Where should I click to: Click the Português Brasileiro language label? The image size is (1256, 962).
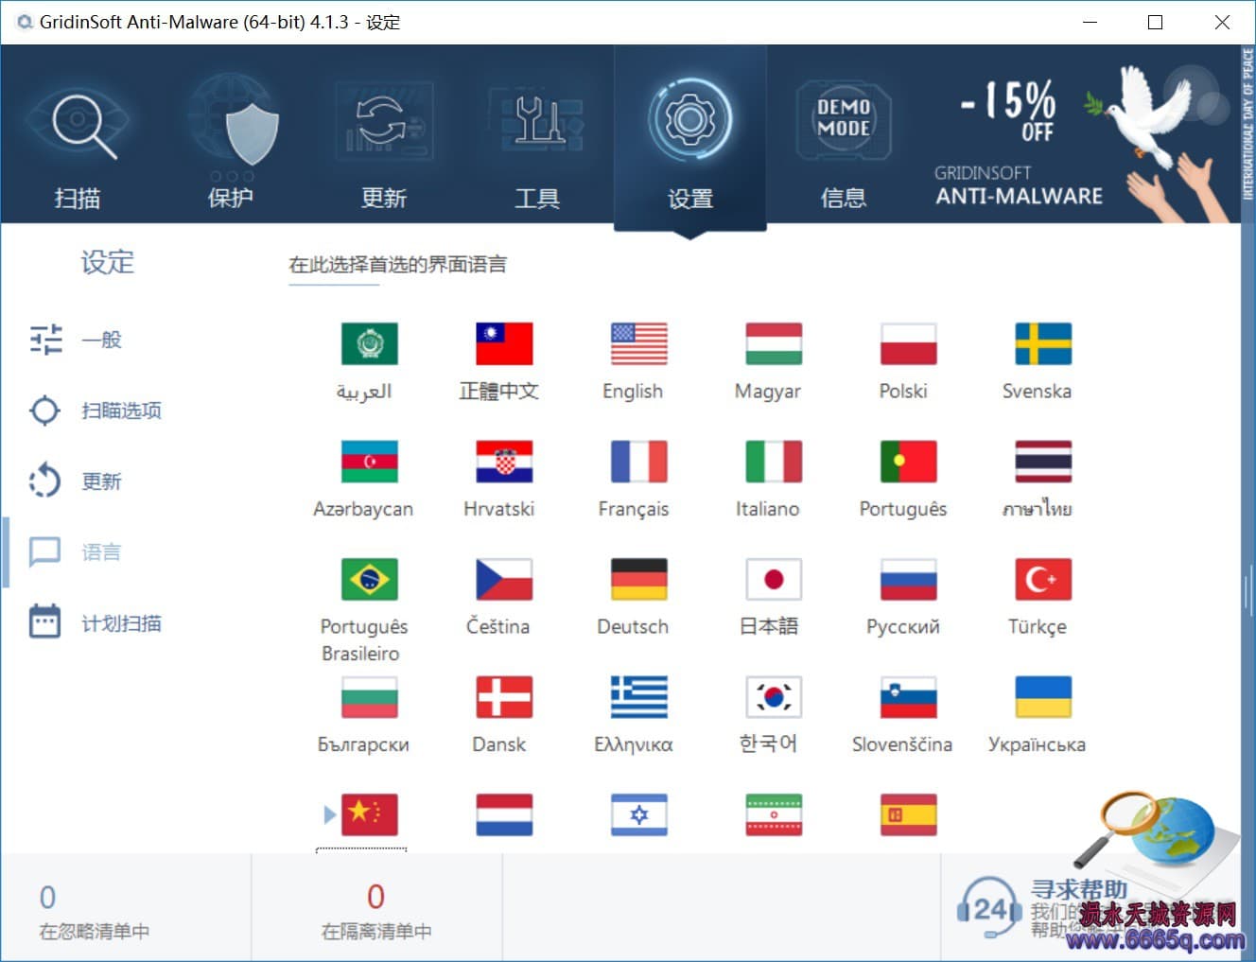(364, 640)
